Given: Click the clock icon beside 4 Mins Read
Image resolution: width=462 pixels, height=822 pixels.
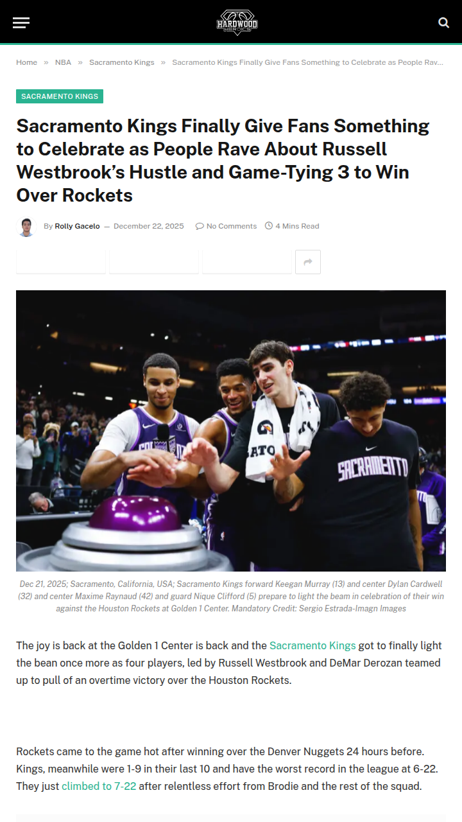Looking at the screenshot, I should pyautogui.click(x=269, y=226).
